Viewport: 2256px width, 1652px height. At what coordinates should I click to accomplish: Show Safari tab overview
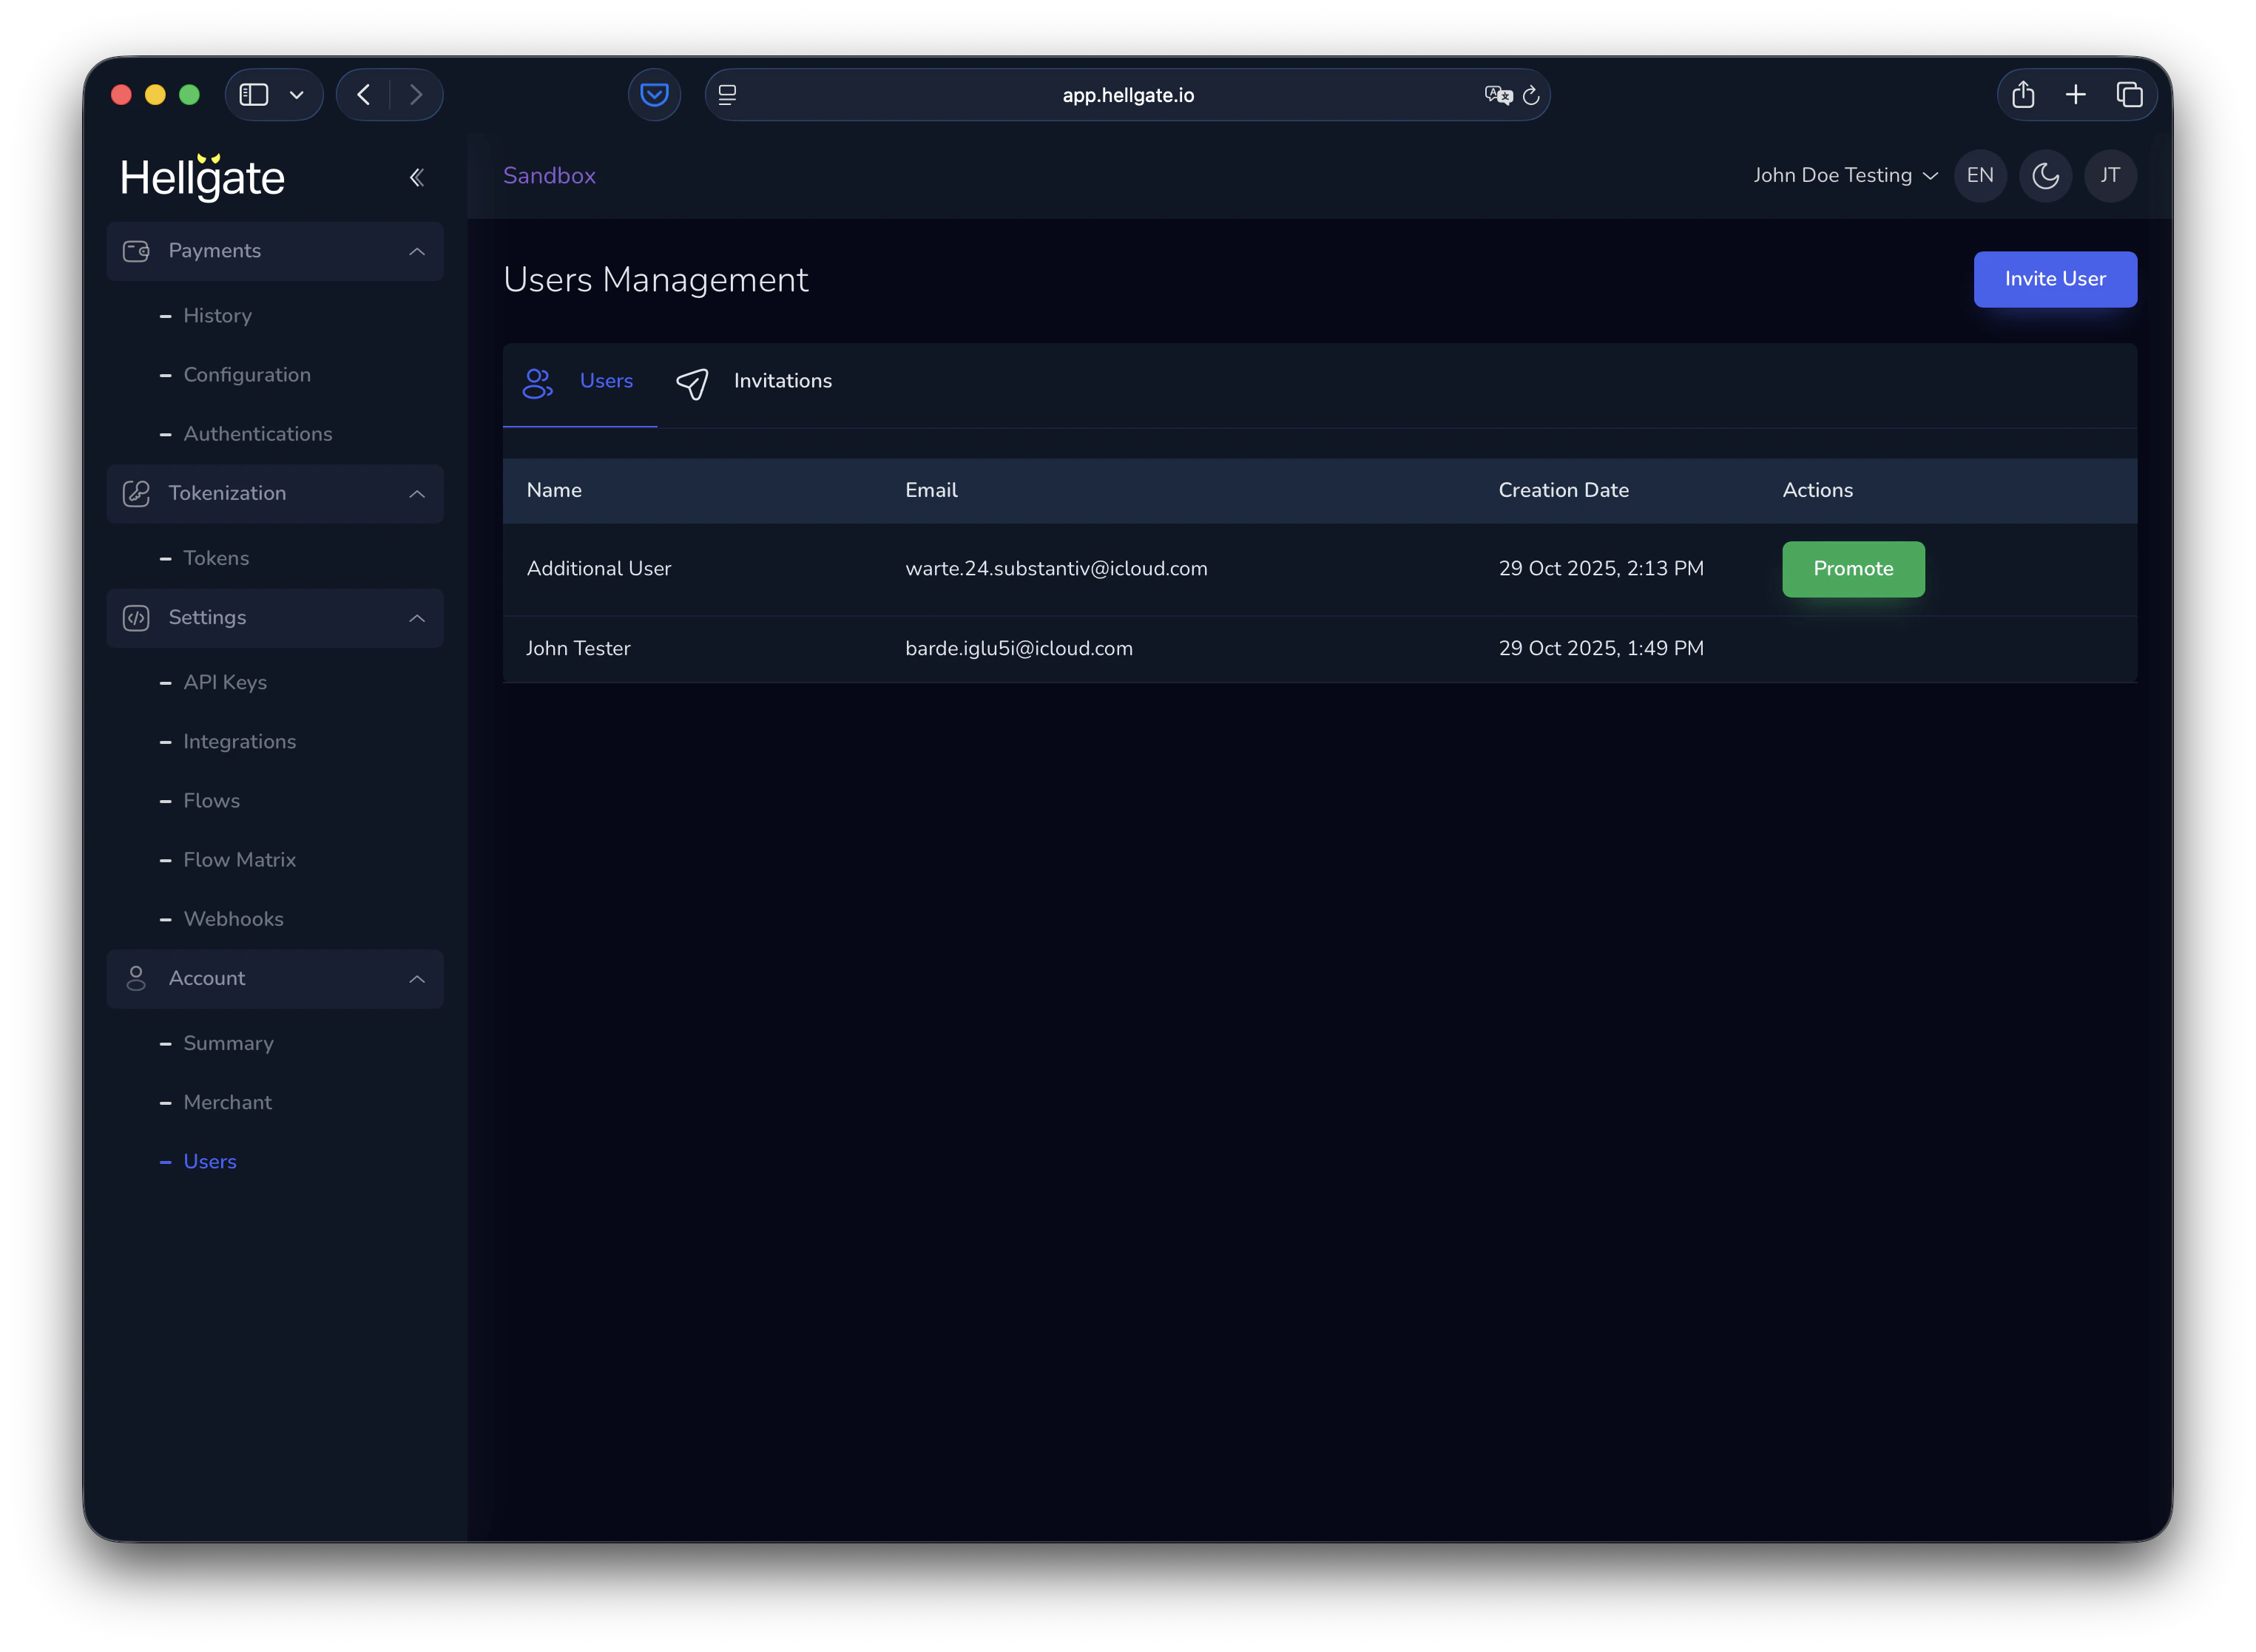coord(2129,95)
